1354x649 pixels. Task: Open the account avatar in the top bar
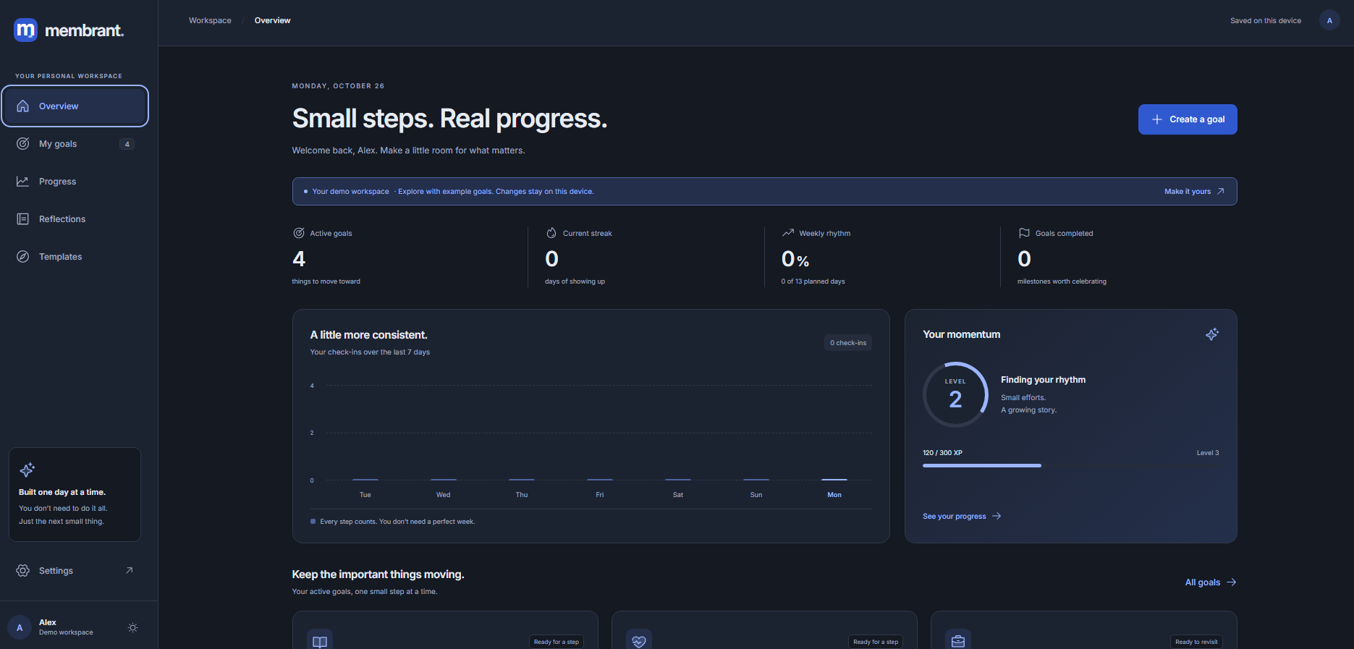pos(1329,20)
